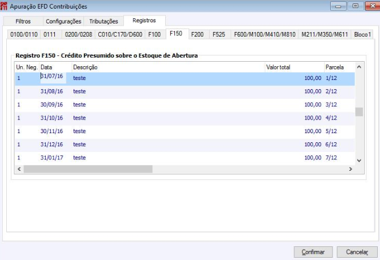
Task: Minimize the Apuração EFD Contribuições window
Action: (338, 6)
